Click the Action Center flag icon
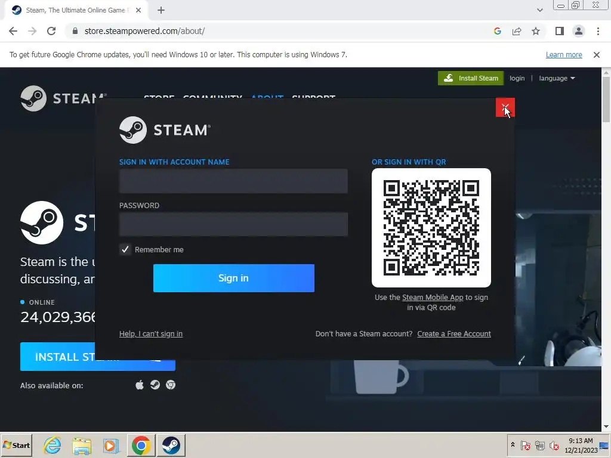The height and width of the screenshot is (458, 611). pos(525,445)
